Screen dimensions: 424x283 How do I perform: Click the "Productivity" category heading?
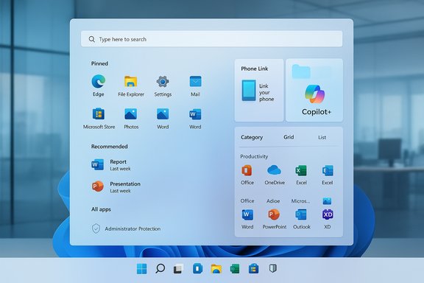tap(254, 156)
